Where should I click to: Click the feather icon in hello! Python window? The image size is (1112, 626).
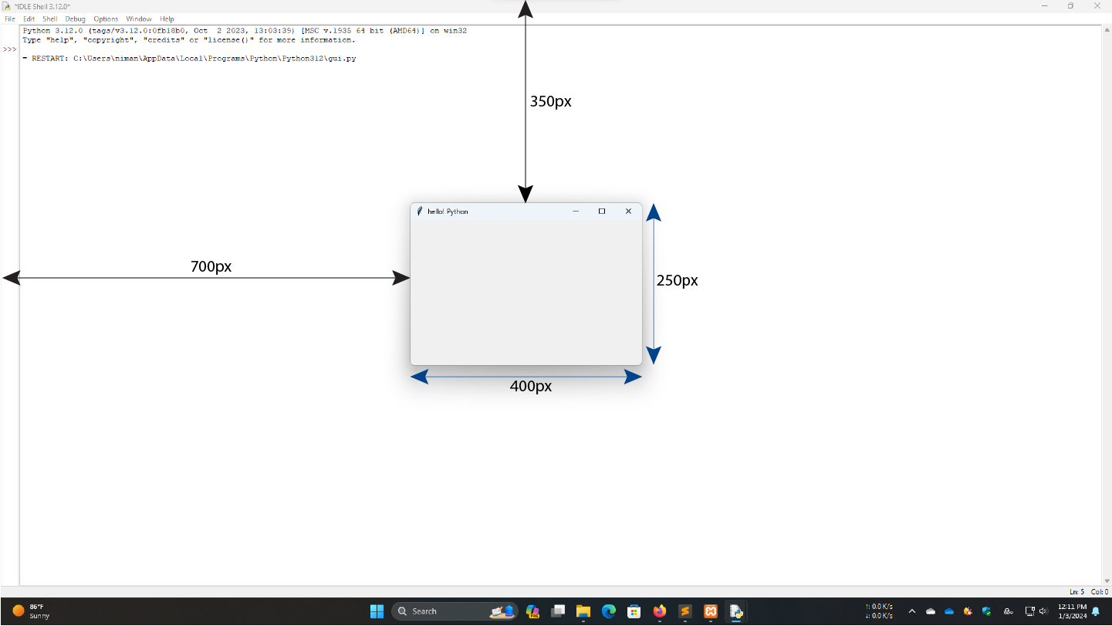coord(419,211)
